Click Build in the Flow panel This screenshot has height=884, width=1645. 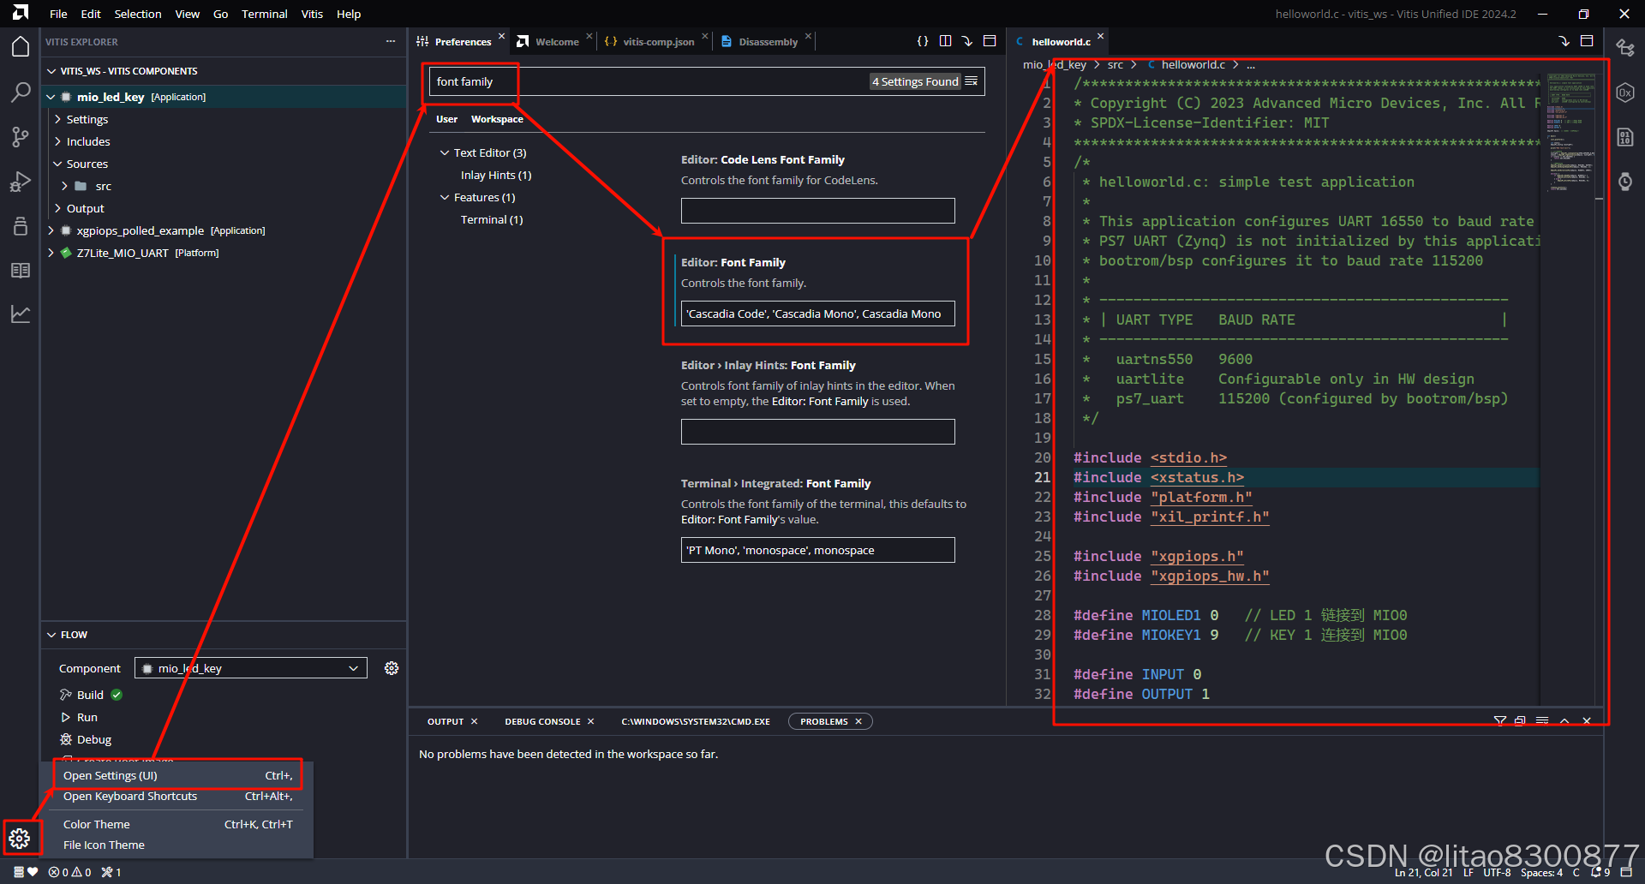pyautogui.click(x=90, y=695)
